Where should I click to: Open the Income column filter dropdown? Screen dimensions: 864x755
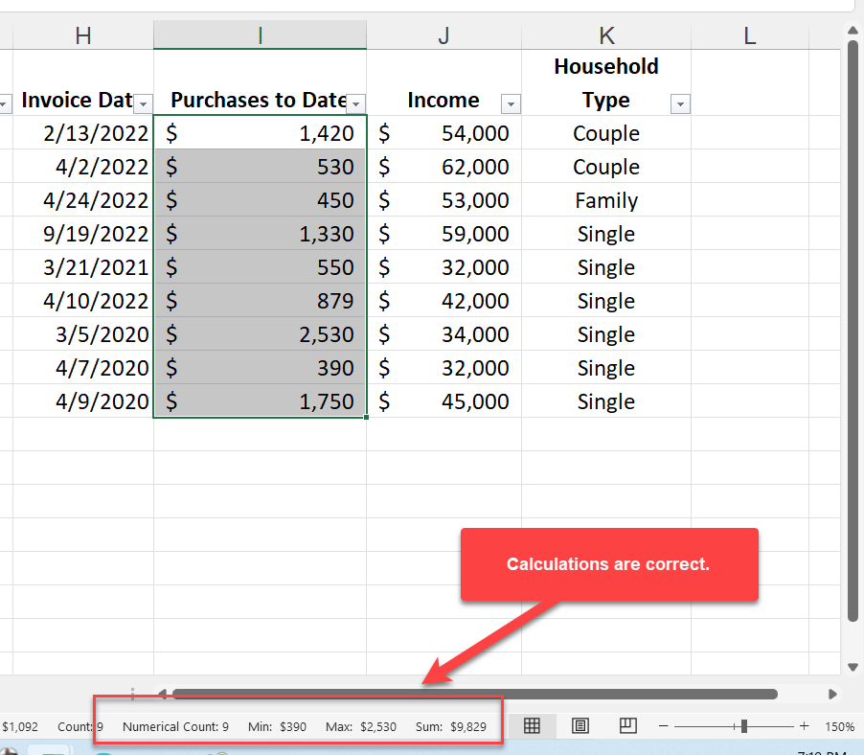pyautogui.click(x=511, y=103)
